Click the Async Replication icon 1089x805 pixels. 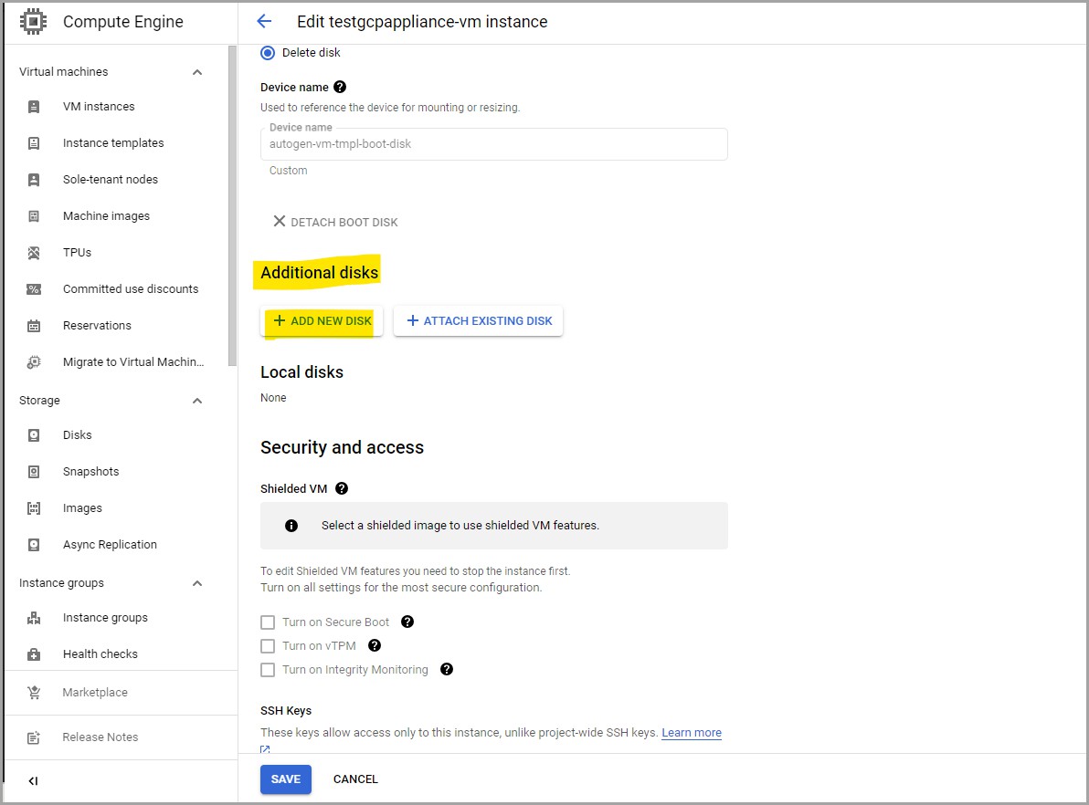click(x=33, y=545)
